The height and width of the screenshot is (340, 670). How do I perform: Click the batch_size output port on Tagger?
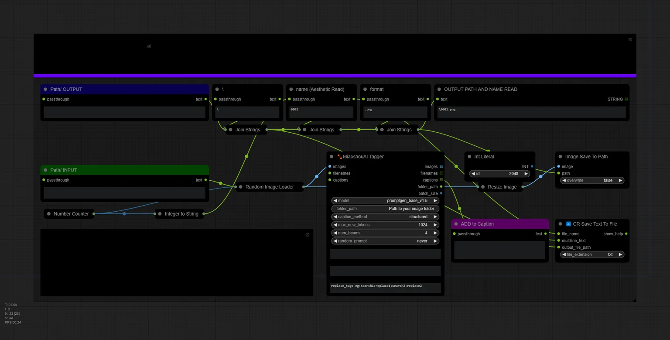441,193
